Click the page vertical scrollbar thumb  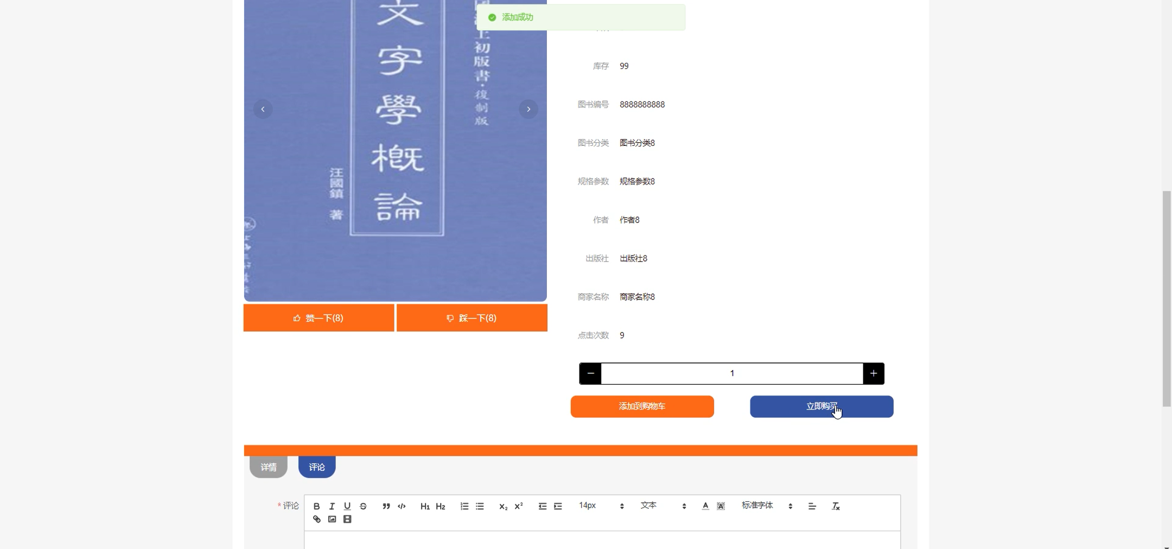pos(1167,298)
